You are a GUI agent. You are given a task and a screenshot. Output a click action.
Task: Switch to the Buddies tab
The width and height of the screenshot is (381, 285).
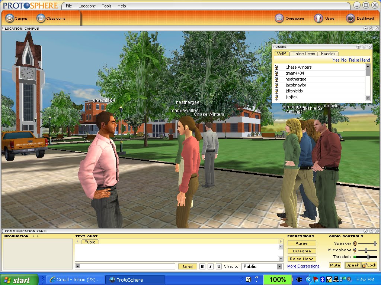click(x=328, y=54)
